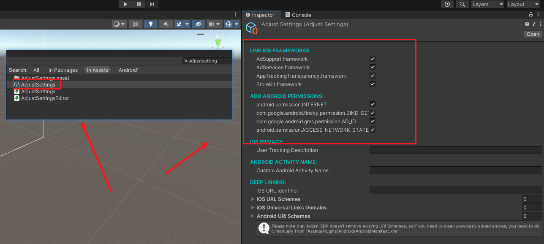
Task: Toggle AppTrackingTransparency.framework checkbox
Action: pyautogui.click(x=372, y=76)
